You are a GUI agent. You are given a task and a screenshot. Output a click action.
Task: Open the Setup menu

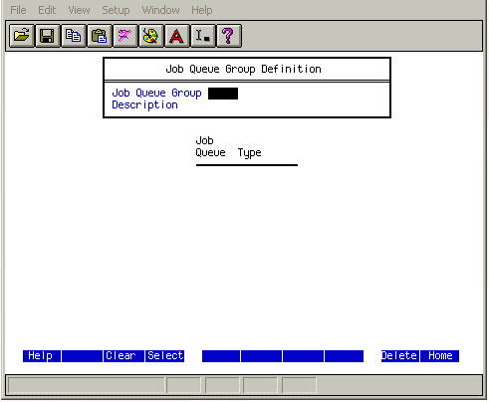click(x=116, y=10)
